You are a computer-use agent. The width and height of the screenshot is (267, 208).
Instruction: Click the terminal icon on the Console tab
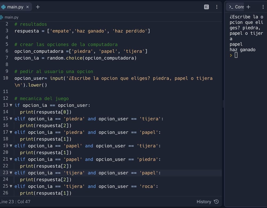[231, 7]
